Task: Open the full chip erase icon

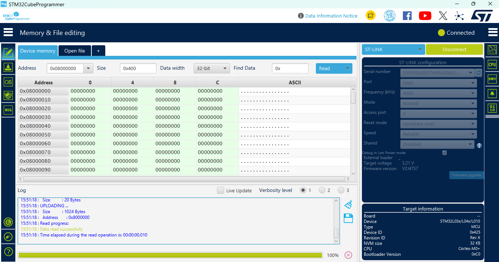Action: tap(8, 237)
